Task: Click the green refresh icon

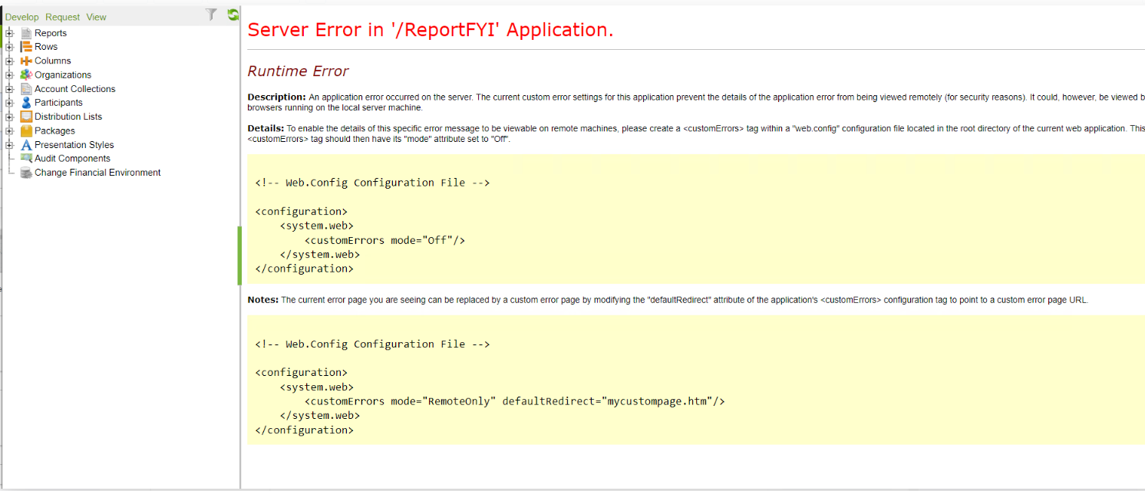Action: coord(233,15)
